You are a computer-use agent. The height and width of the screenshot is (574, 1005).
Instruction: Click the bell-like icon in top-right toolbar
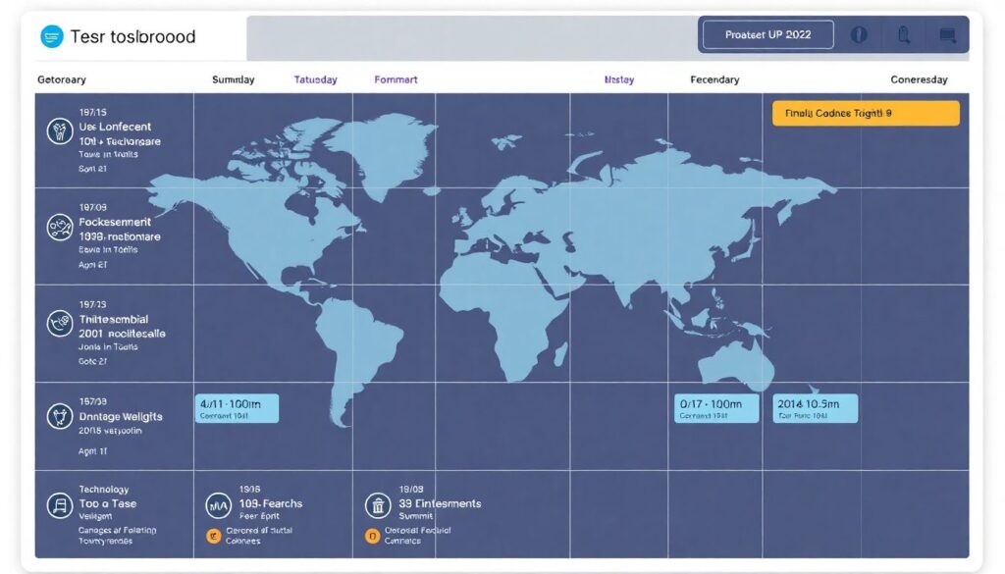coord(904,35)
